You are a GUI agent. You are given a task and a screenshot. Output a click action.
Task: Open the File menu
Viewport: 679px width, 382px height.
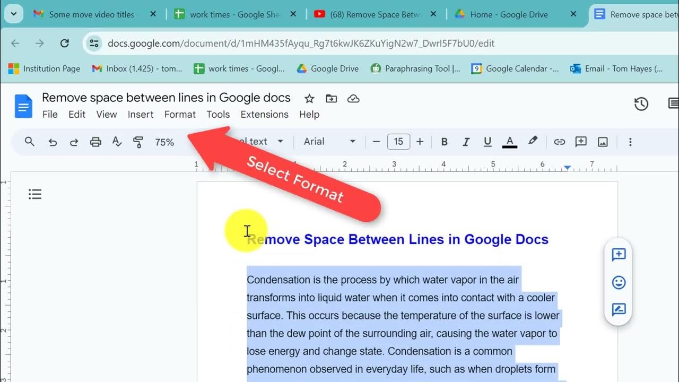click(x=50, y=114)
